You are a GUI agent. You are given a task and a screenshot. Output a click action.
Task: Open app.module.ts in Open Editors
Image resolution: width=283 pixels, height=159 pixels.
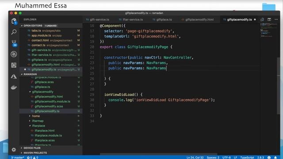51,35
